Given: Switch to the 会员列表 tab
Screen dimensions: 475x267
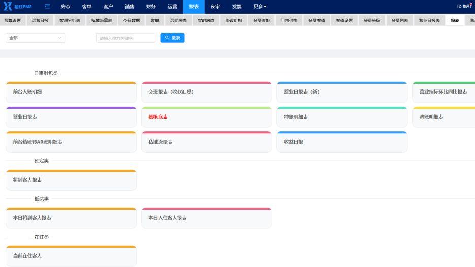Looking at the screenshot, I should coord(400,21).
